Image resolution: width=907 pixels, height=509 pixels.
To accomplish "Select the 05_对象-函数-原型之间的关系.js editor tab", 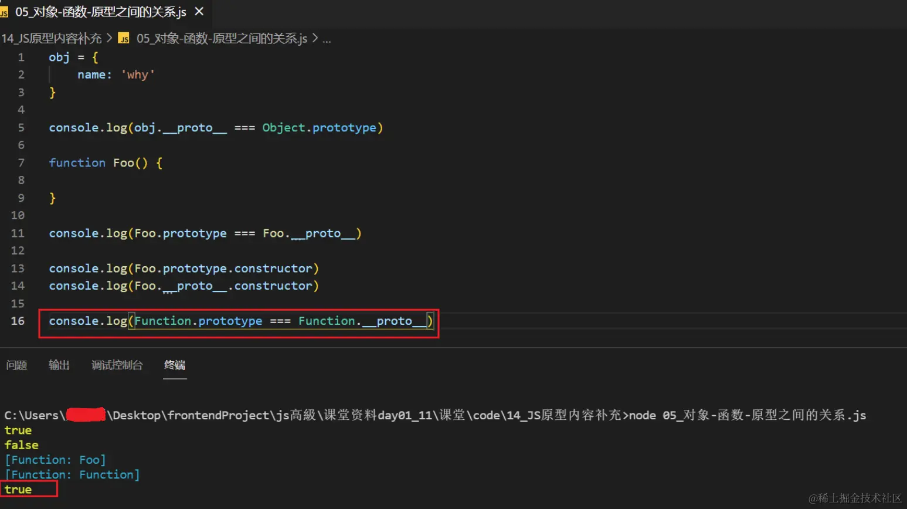I will [x=106, y=12].
